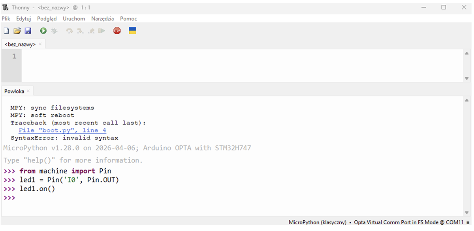Open the boot.py line 4 traceback link
Viewport: 474px width, 231px height.
coord(62,130)
